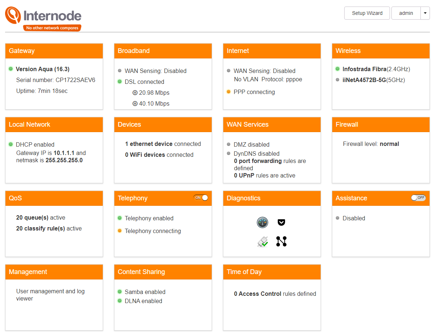Toggle the Telephony ON switch
The width and height of the screenshot is (431, 335).
pos(201,197)
